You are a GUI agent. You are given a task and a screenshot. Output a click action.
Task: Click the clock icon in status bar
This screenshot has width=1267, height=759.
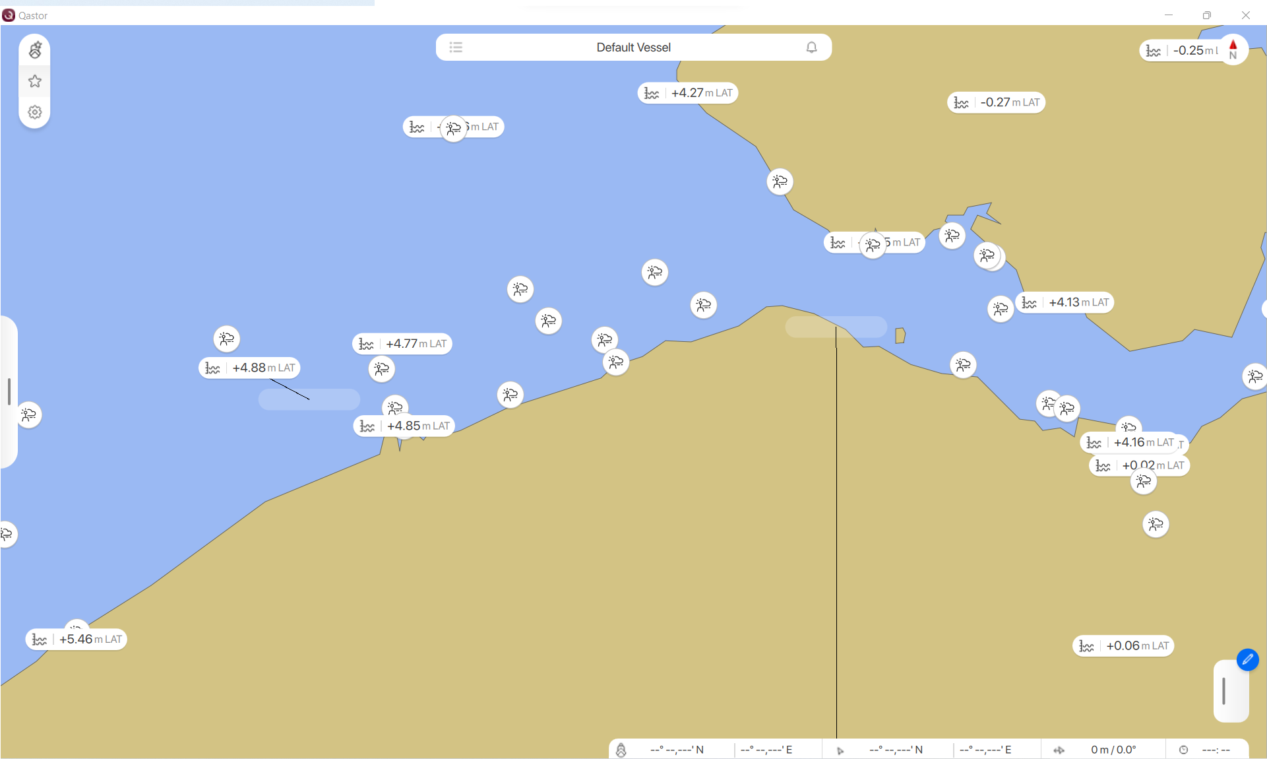(1183, 750)
